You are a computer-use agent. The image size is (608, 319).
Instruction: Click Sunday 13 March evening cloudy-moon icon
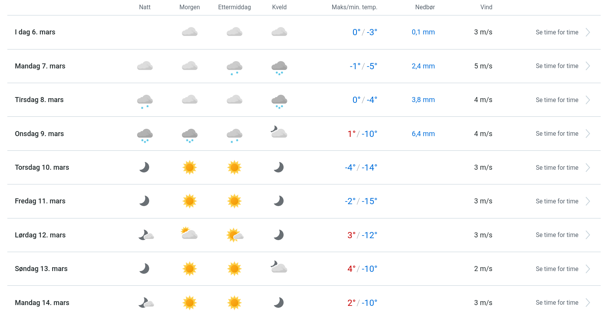click(x=279, y=267)
